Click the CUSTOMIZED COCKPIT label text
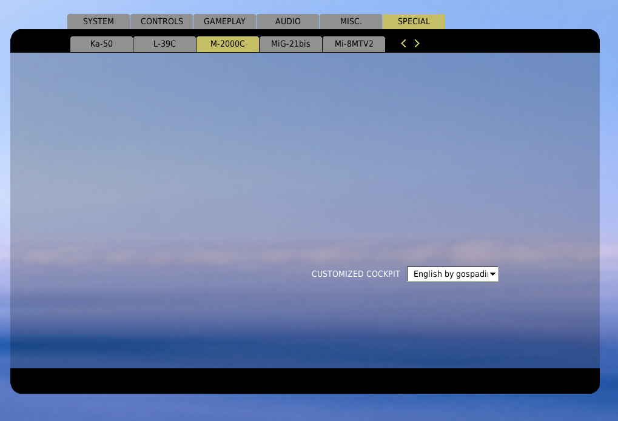 coord(355,274)
